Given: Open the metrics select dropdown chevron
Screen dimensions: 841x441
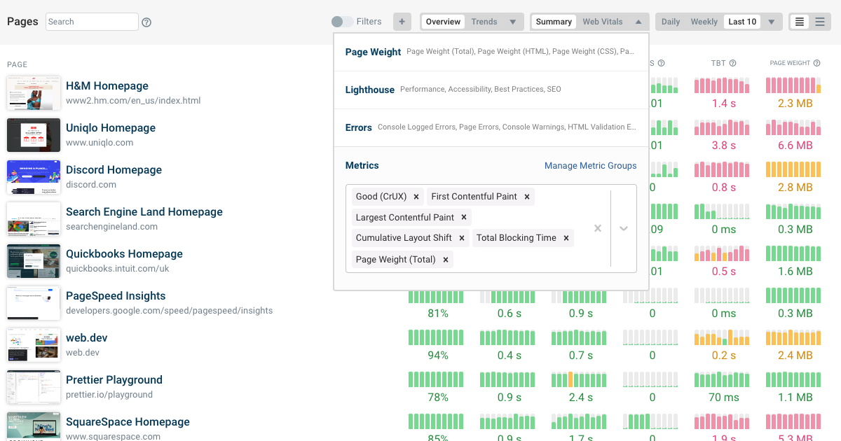Looking at the screenshot, I should click(624, 228).
